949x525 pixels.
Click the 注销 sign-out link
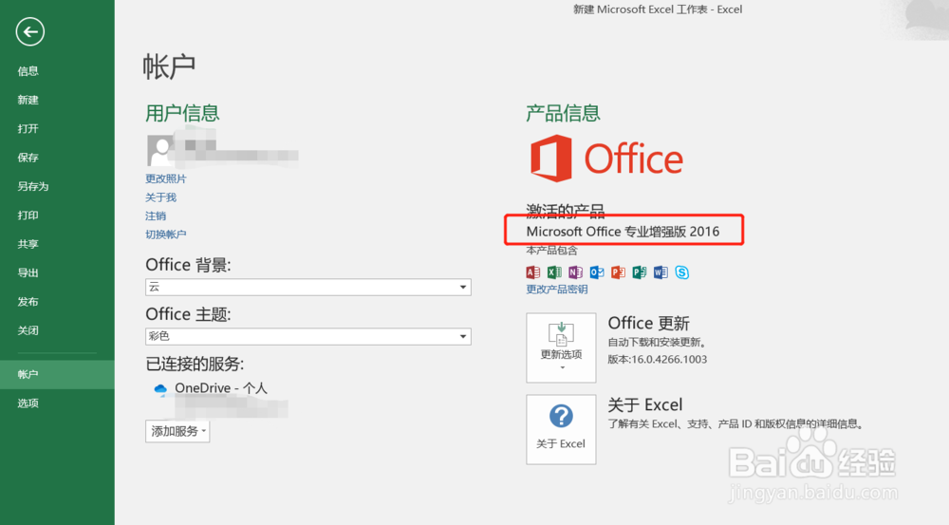point(156,216)
